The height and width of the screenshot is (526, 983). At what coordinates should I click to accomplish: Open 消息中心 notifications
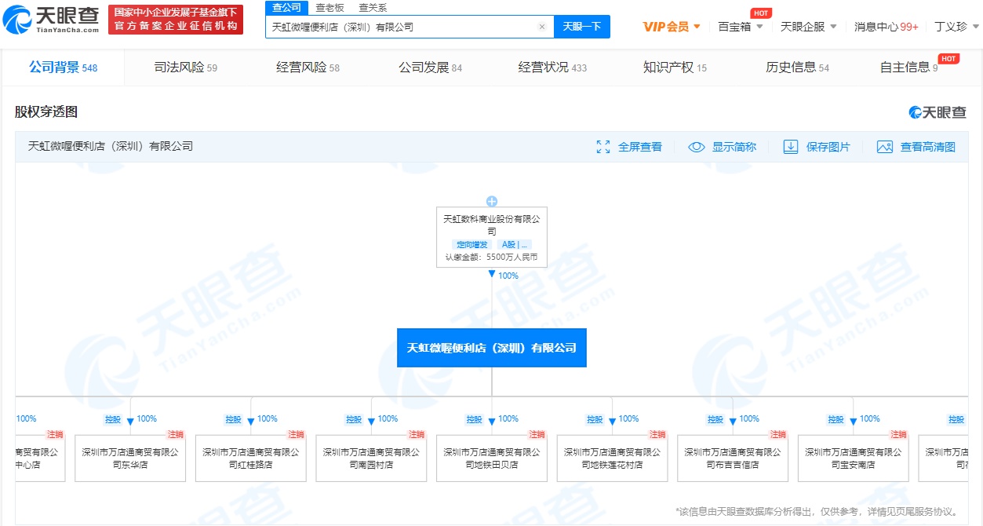click(887, 27)
